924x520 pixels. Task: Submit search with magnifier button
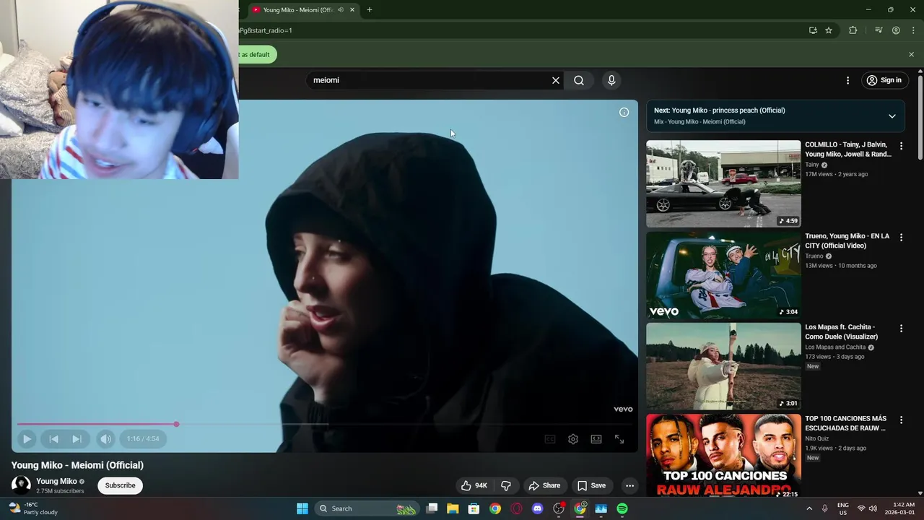pyautogui.click(x=579, y=80)
